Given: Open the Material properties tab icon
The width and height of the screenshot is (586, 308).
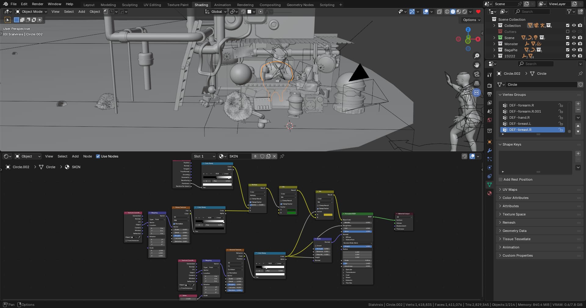Looking at the screenshot, I should pyautogui.click(x=490, y=193).
